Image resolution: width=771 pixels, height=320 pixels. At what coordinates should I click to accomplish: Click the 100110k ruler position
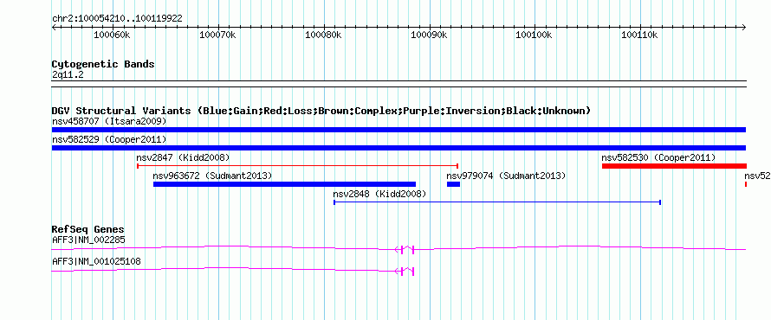click(x=639, y=35)
